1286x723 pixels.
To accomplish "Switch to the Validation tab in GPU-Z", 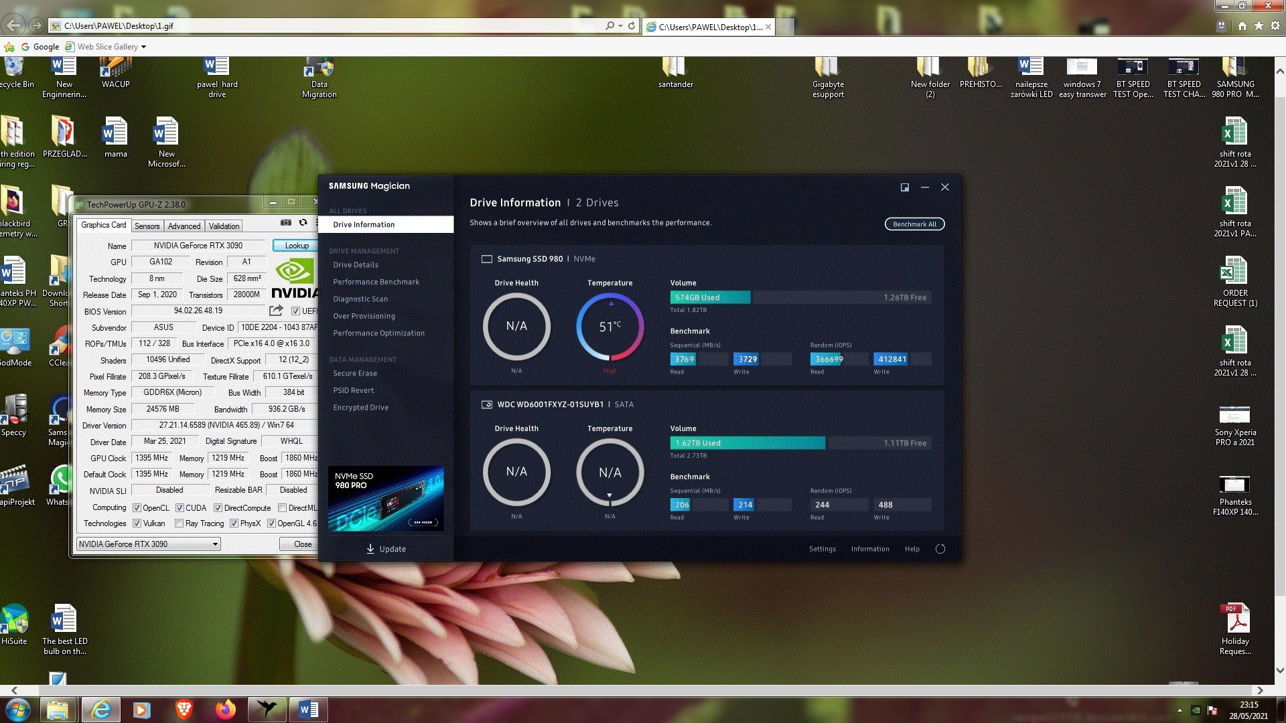I will 224,226.
